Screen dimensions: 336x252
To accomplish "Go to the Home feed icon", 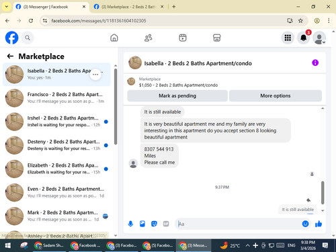I will point(114,38).
